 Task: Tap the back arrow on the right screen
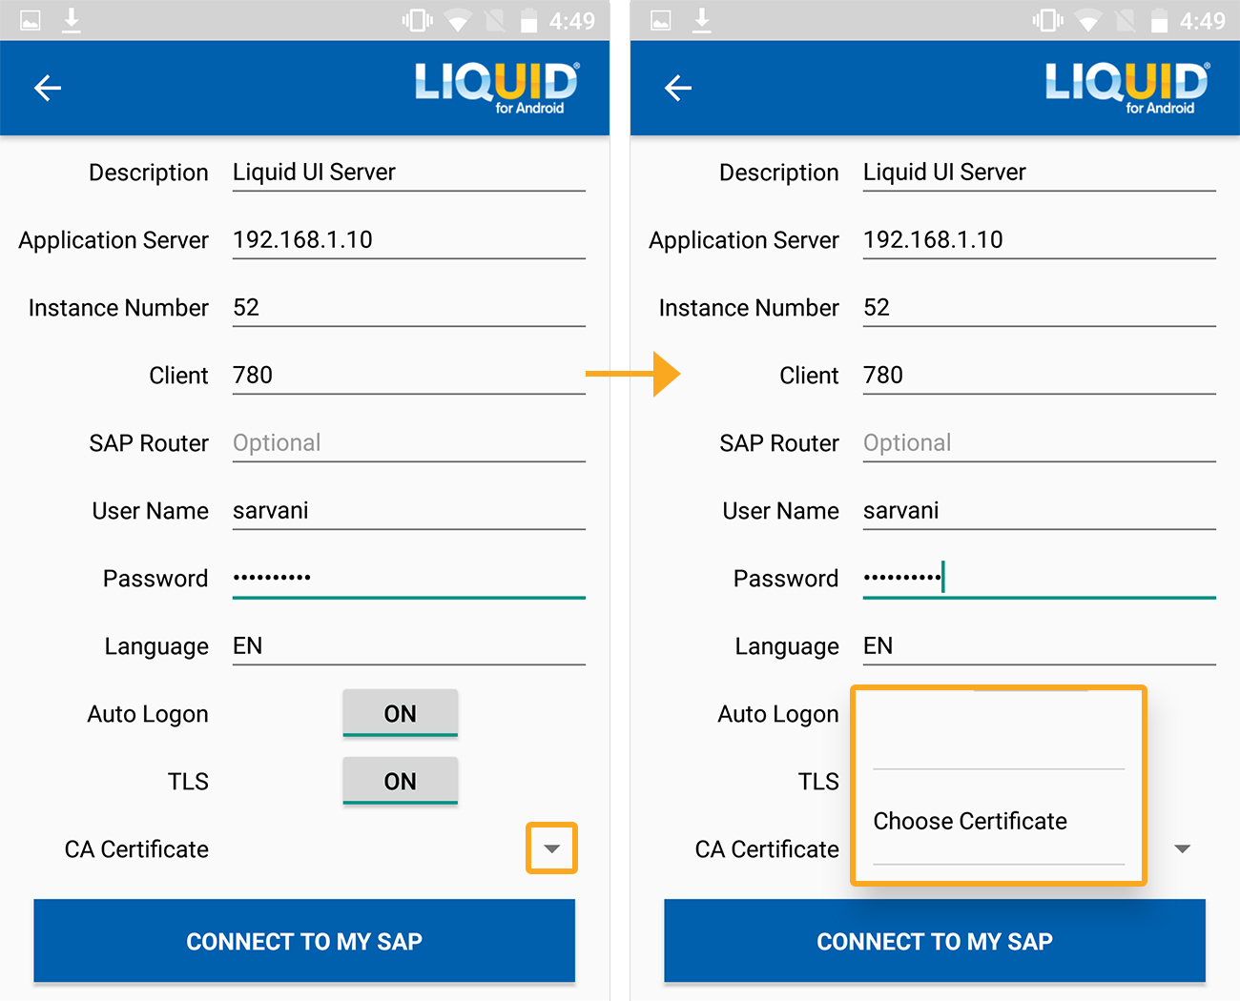pos(678,89)
